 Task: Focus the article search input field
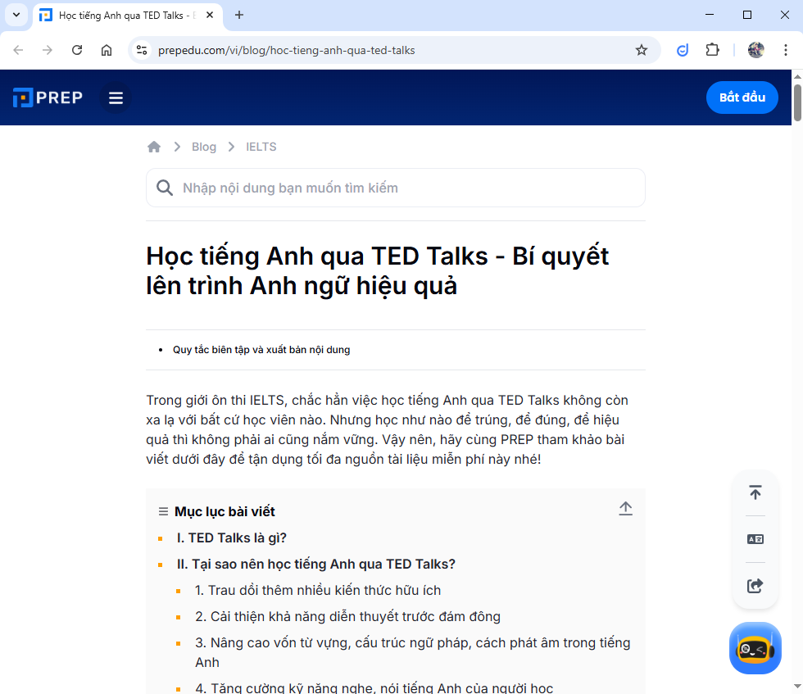point(395,188)
